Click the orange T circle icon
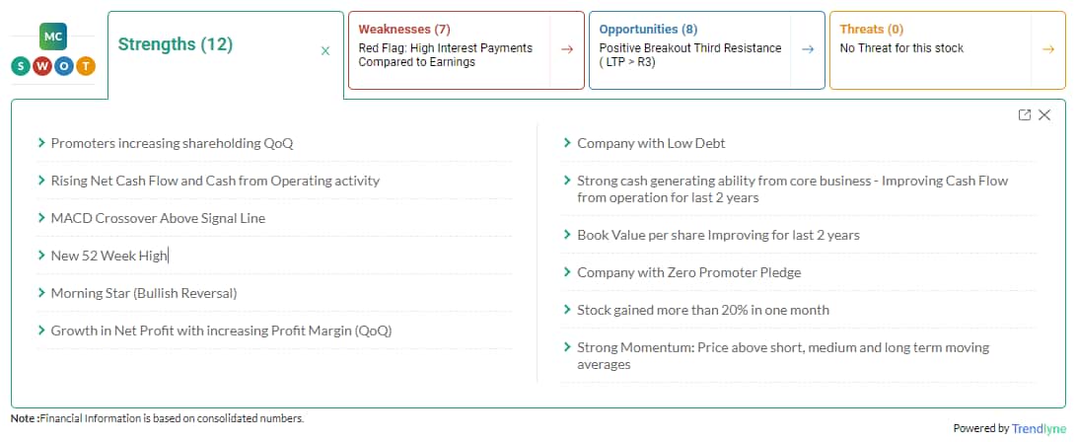1076x442 pixels. tap(86, 66)
